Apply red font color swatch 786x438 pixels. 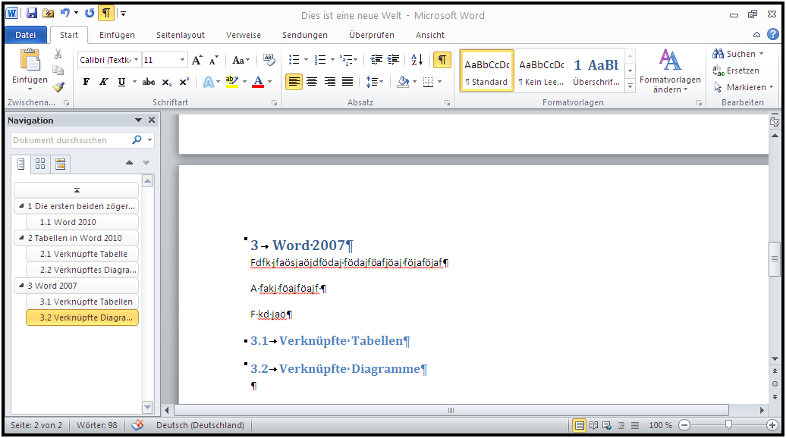point(258,82)
